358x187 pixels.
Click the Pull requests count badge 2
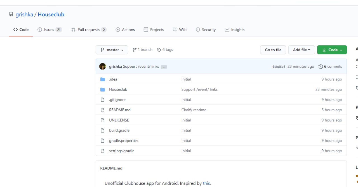coord(104,30)
